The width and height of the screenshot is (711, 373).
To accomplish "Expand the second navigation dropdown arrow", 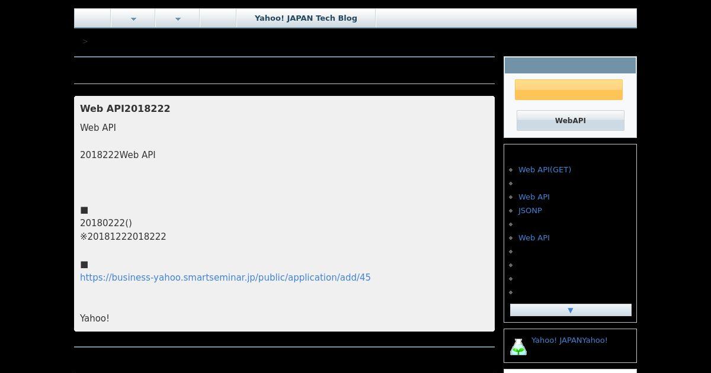I will (178, 19).
